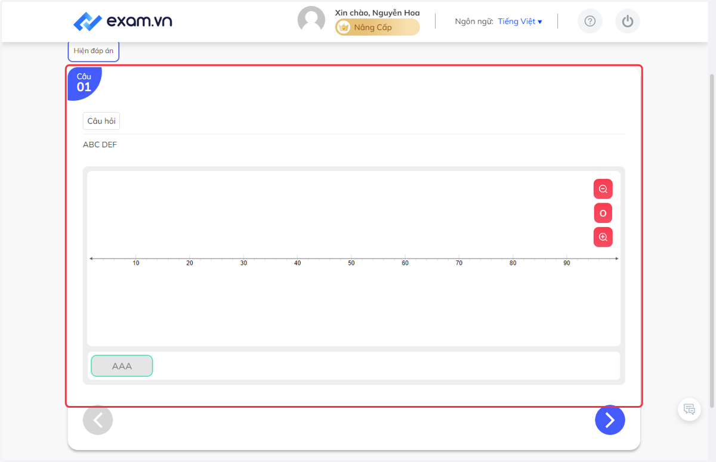Zoom in the number line
716x462 pixels.
pyautogui.click(x=603, y=237)
